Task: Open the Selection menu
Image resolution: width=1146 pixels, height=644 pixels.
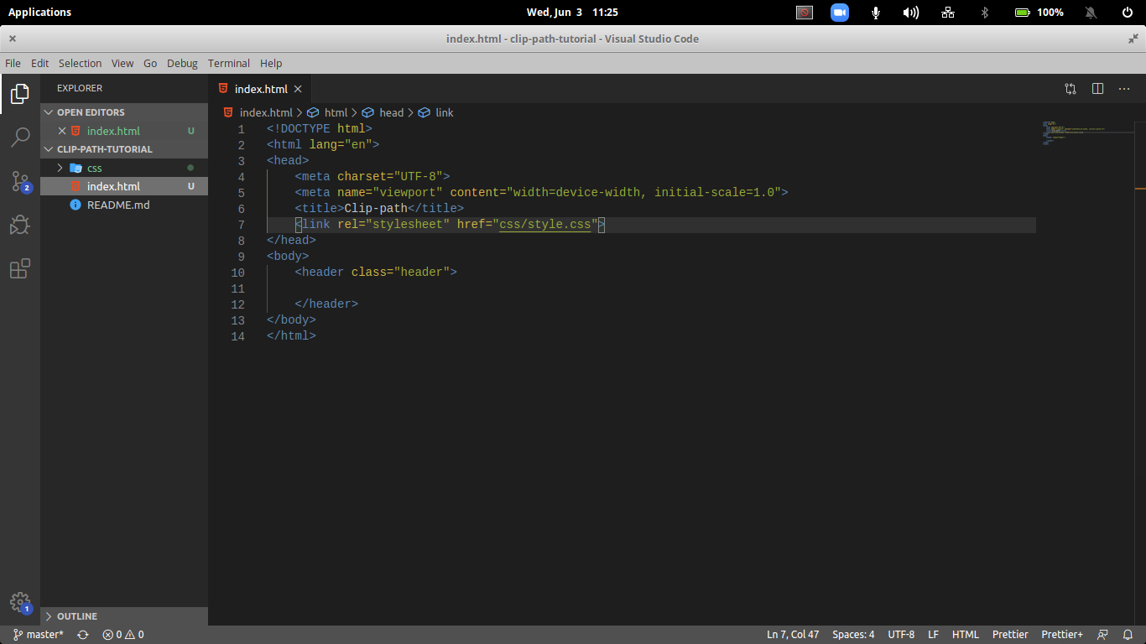Action: 80,63
